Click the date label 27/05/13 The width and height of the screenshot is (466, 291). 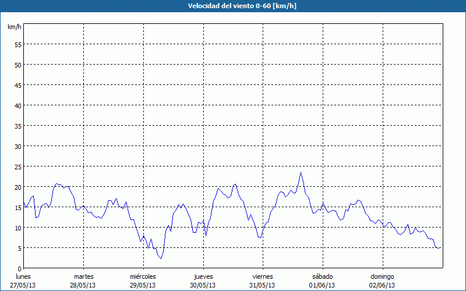(23, 285)
